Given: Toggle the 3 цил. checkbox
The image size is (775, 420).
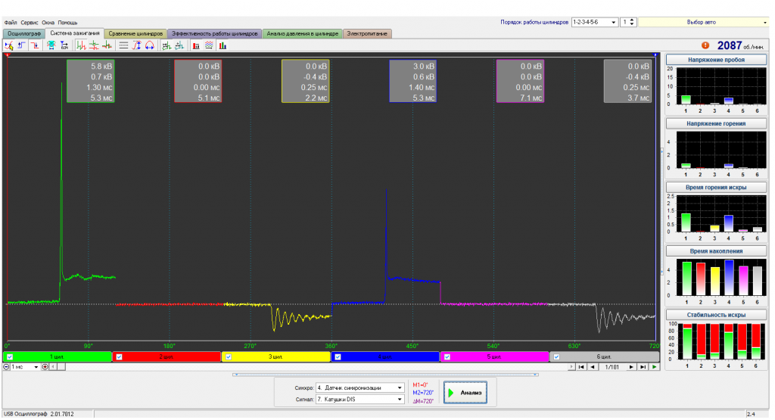Looking at the screenshot, I should pos(229,356).
